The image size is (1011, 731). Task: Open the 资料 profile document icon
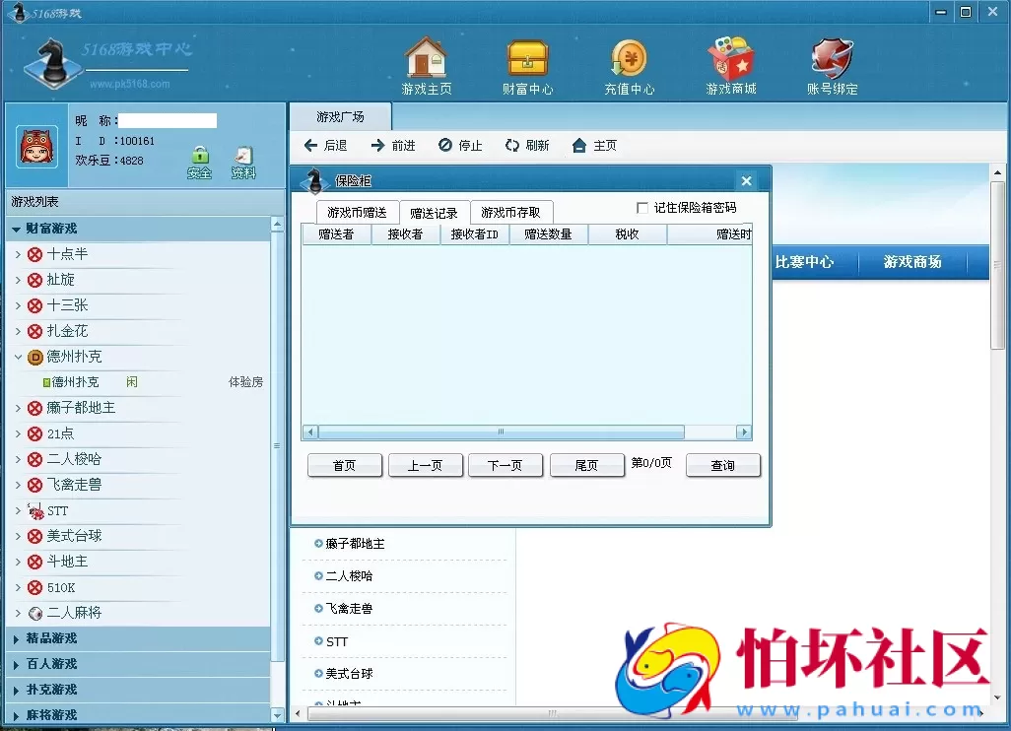point(243,158)
